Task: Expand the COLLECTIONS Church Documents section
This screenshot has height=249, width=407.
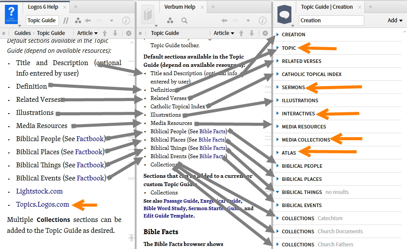Action: (277, 232)
